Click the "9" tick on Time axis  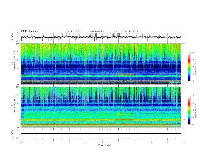coord(167,142)
